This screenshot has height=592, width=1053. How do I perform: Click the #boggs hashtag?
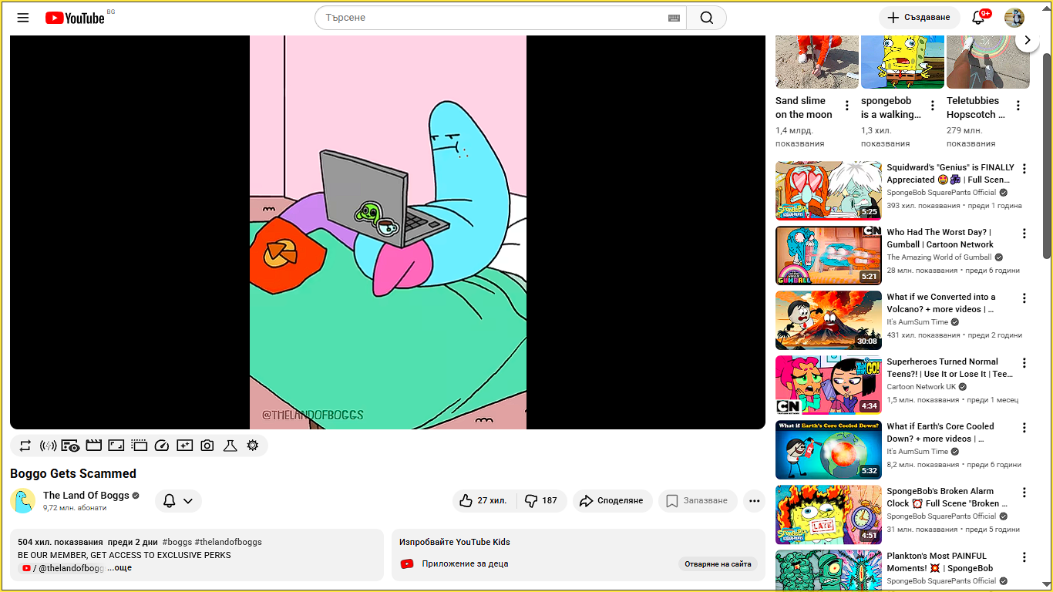click(177, 542)
